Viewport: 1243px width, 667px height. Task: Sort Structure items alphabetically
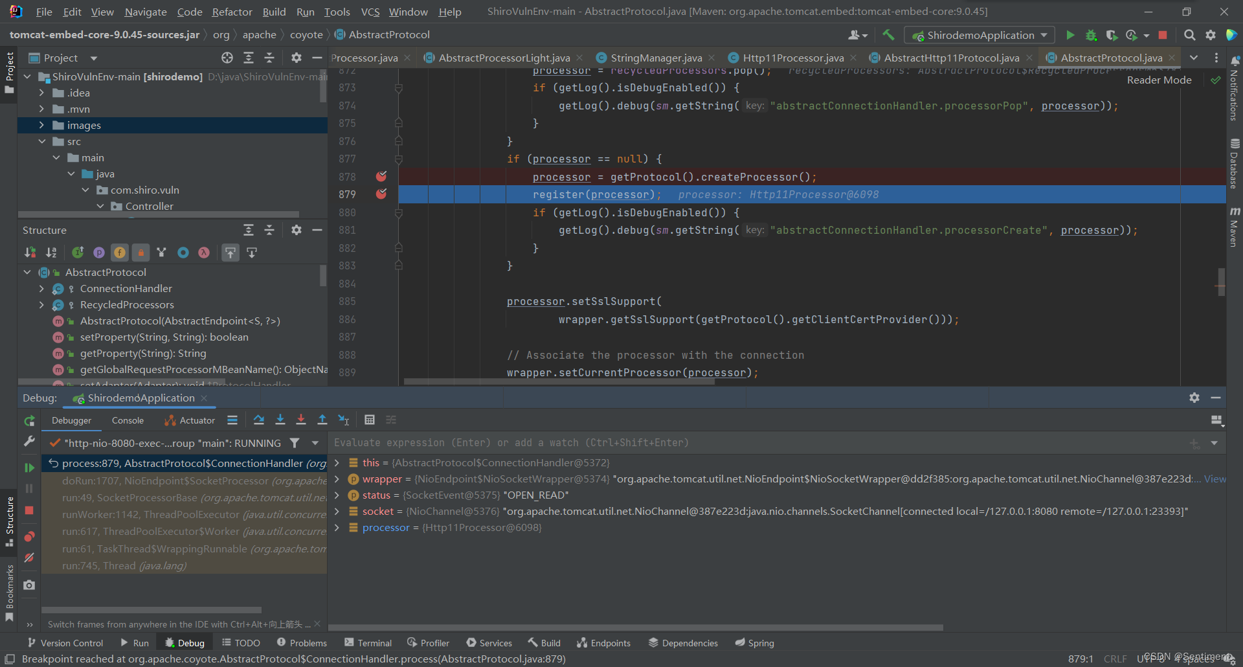pyautogui.click(x=51, y=253)
